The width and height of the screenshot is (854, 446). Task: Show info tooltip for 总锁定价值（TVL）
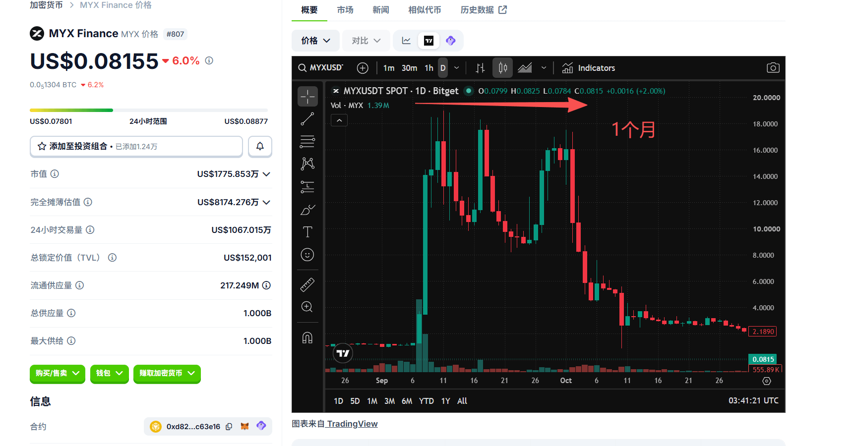(113, 257)
